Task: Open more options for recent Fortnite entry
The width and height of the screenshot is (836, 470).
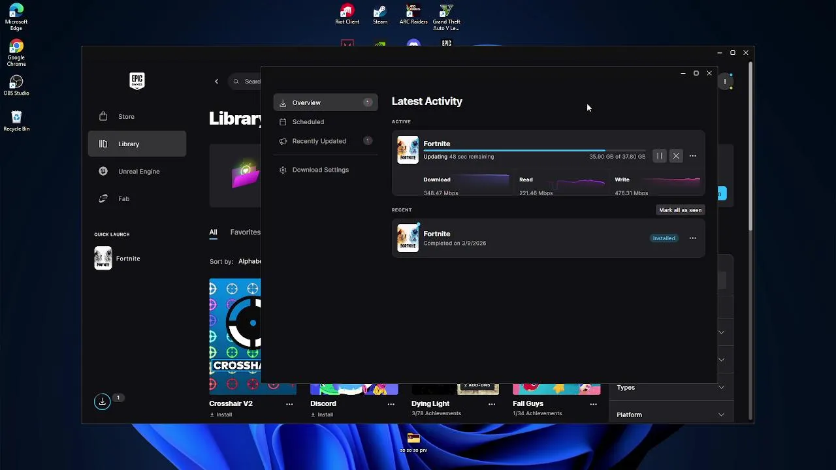Action: pyautogui.click(x=693, y=238)
